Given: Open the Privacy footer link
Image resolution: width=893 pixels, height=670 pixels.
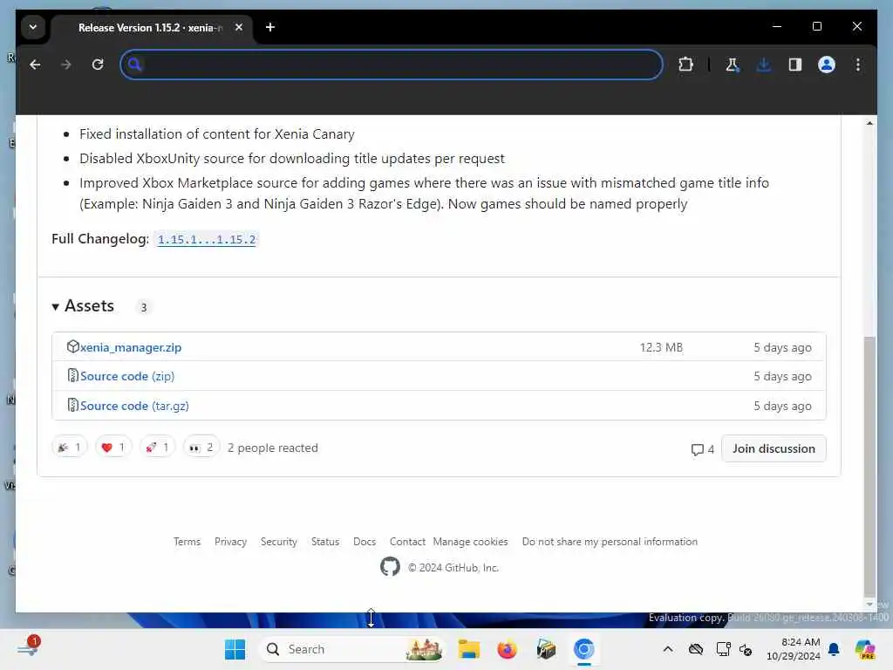Looking at the screenshot, I should coord(230,542).
